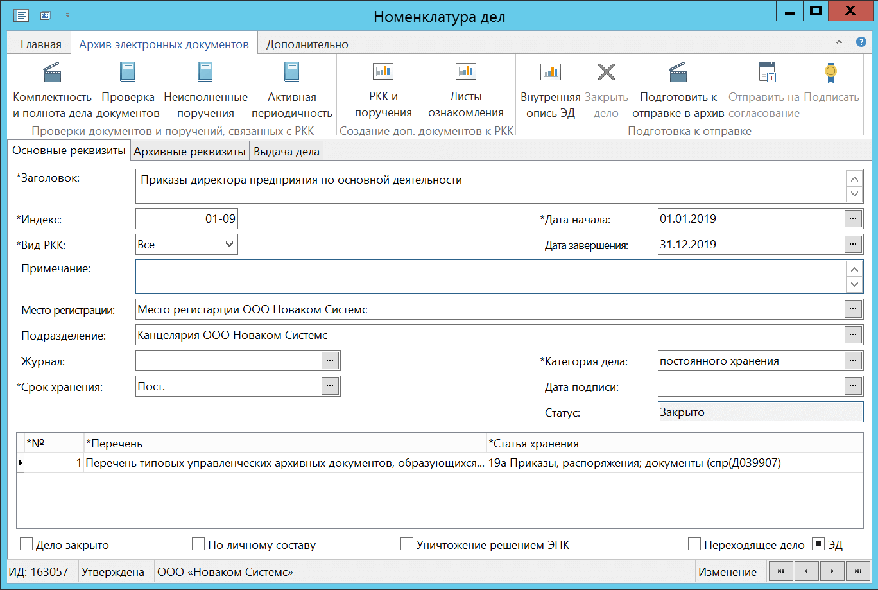The image size is (878, 590).
Task: Switch to the Главная ribbon tab
Action: [41, 44]
